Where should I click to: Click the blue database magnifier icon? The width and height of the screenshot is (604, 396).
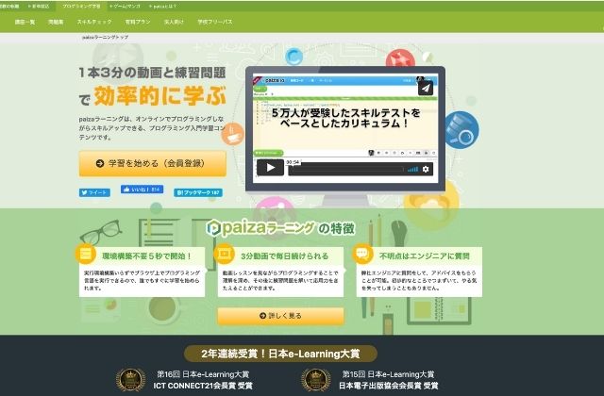coord(461,130)
